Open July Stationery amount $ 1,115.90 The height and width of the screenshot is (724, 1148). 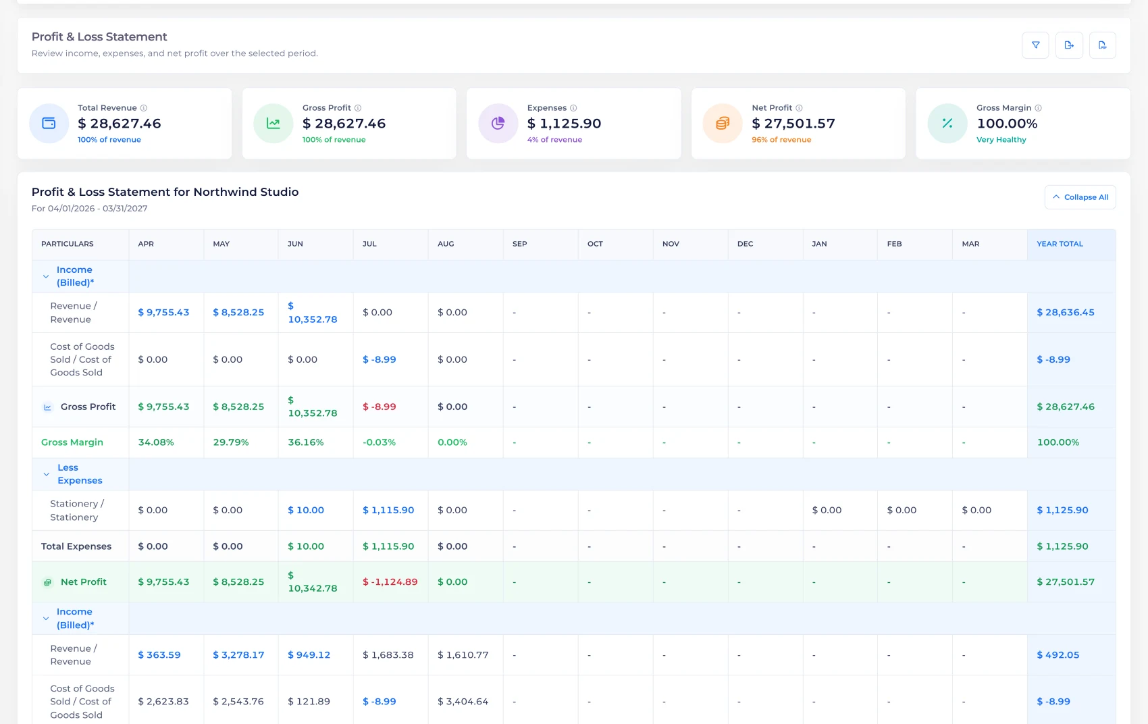coord(388,511)
